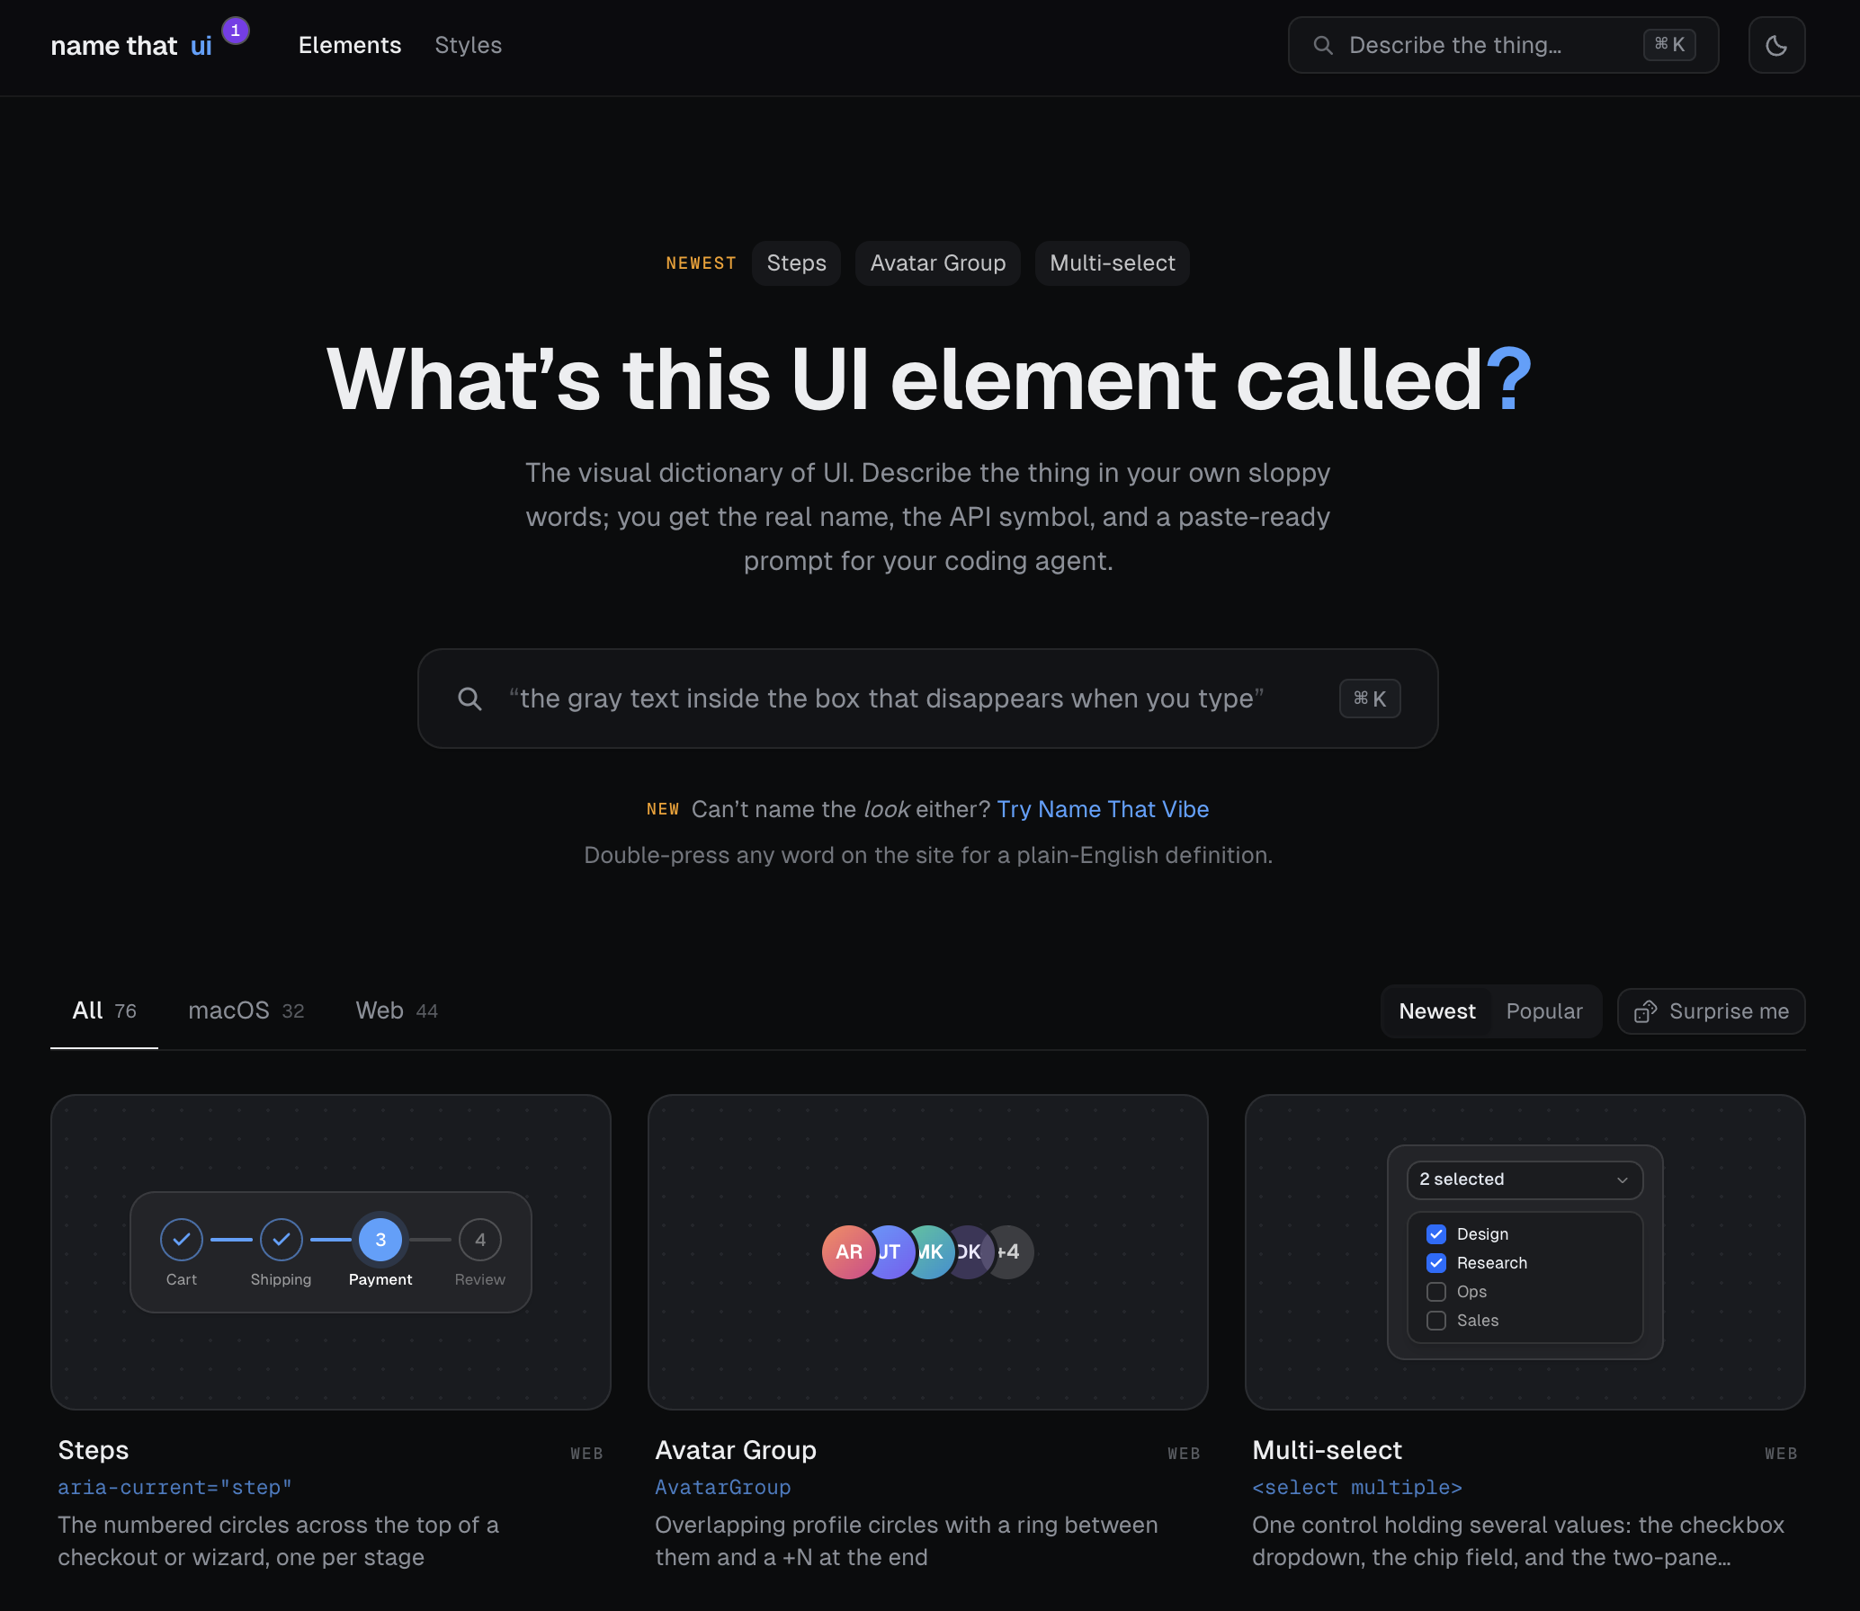Select step 4 Review circle

tap(480, 1240)
